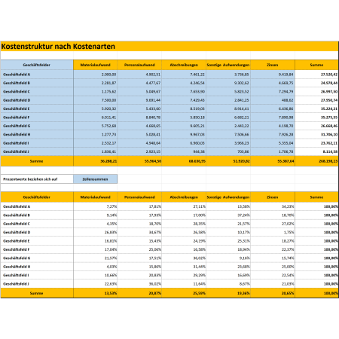Click the 'Summe' row label in the upper table
Image resolution: width=339 pixels, height=339 pixels.
[x=37, y=161]
